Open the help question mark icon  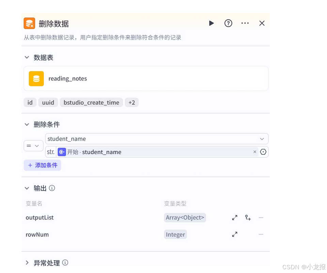228,23
